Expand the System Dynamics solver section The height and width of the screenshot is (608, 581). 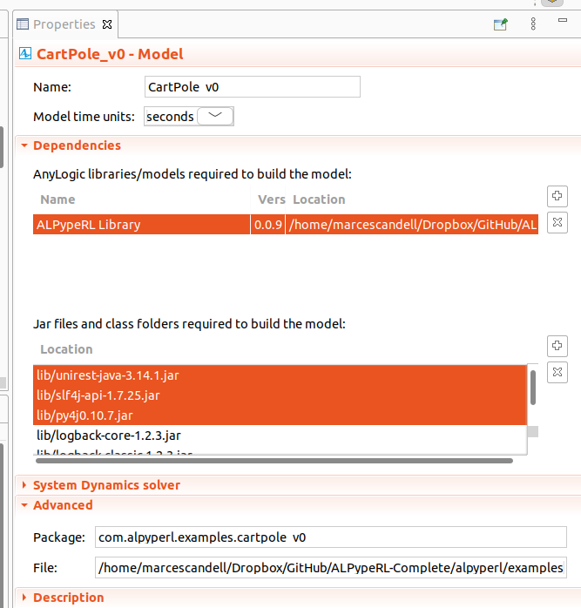point(24,485)
